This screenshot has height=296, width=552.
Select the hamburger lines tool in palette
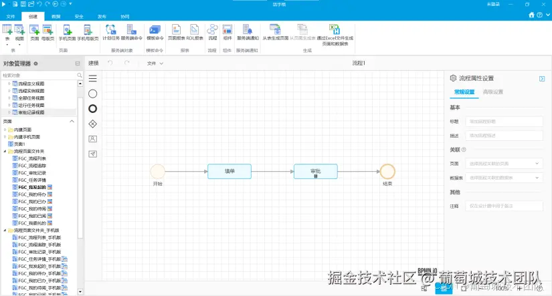(x=92, y=78)
